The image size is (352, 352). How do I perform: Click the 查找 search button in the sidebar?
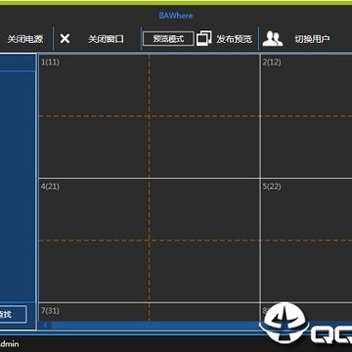tap(12, 315)
